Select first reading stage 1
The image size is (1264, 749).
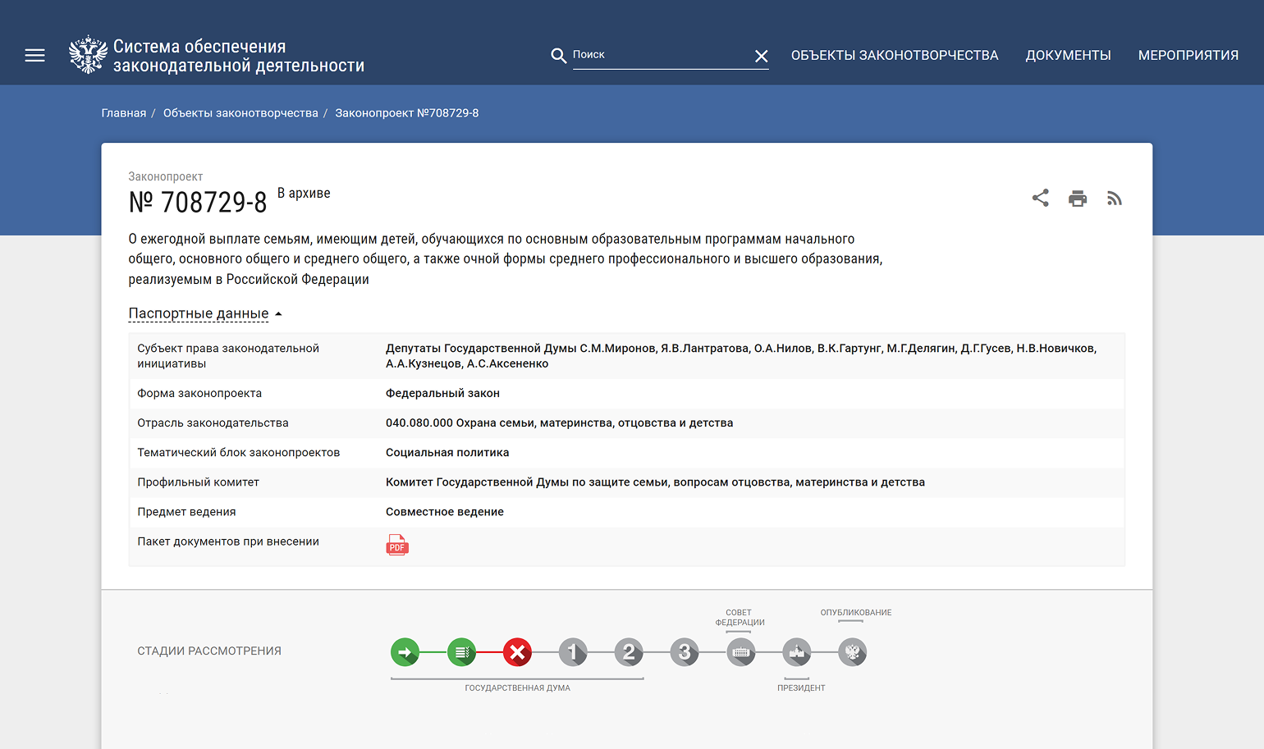[x=573, y=653]
